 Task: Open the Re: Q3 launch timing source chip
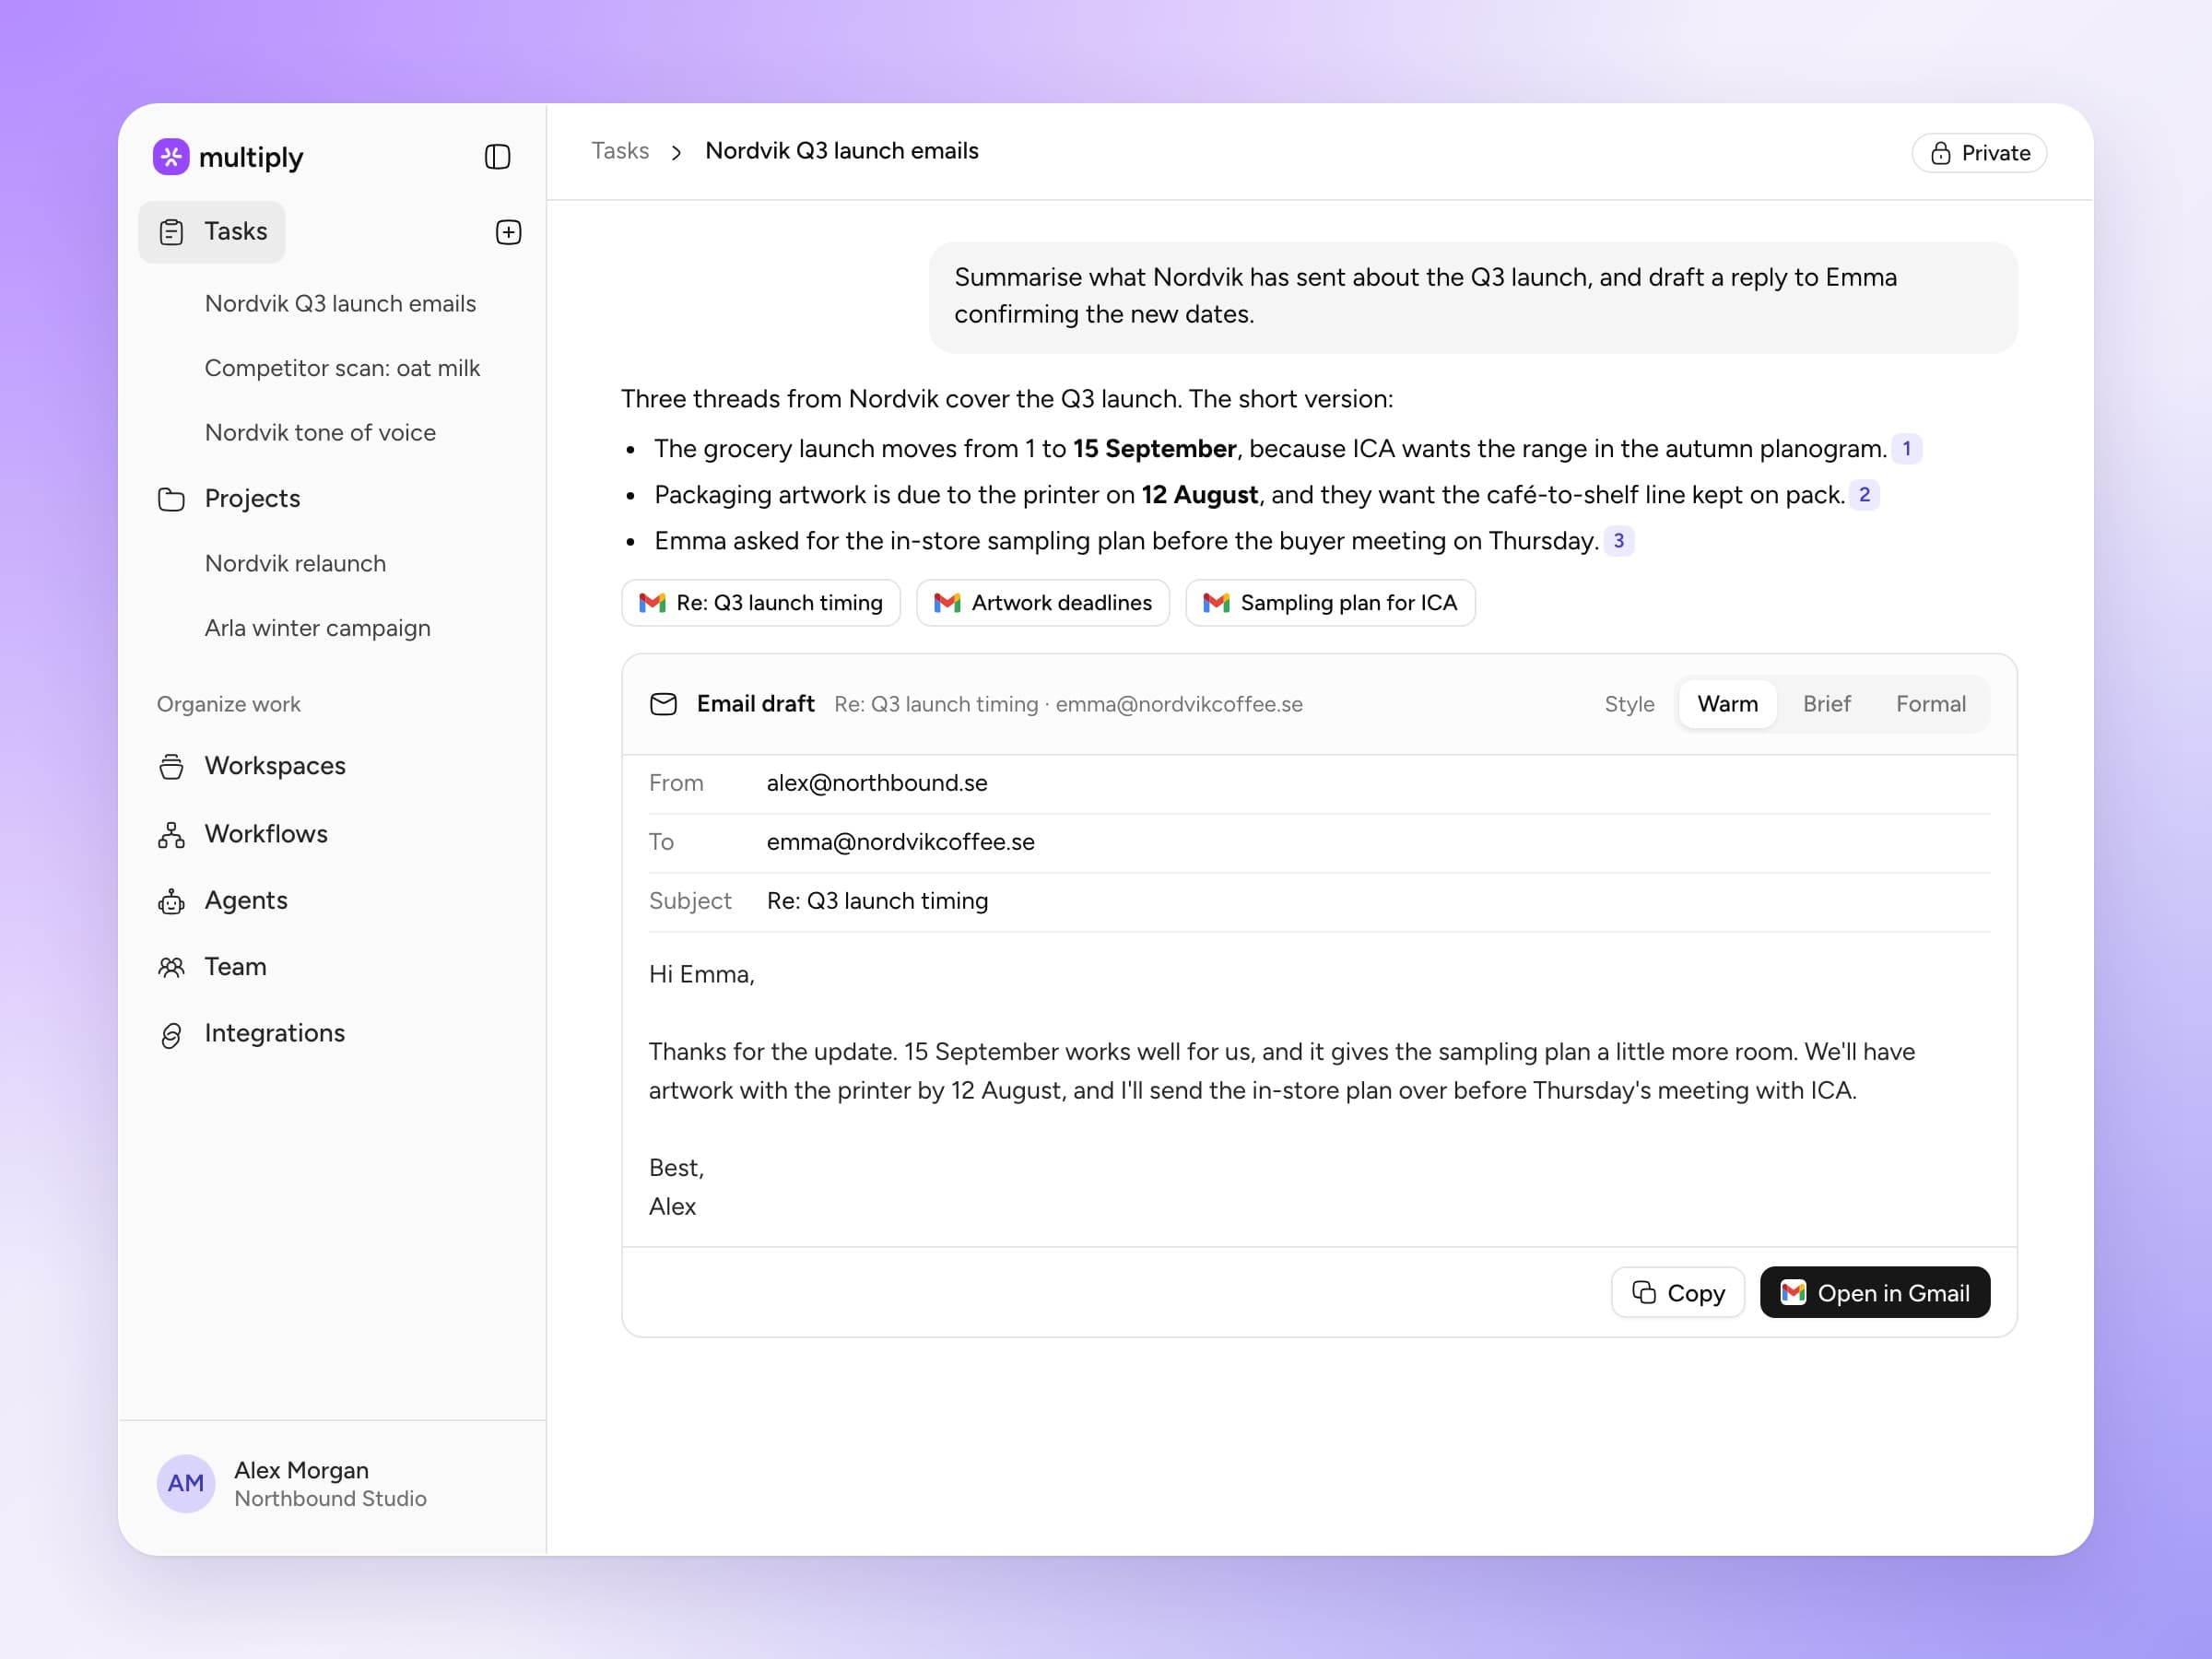click(x=761, y=603)
